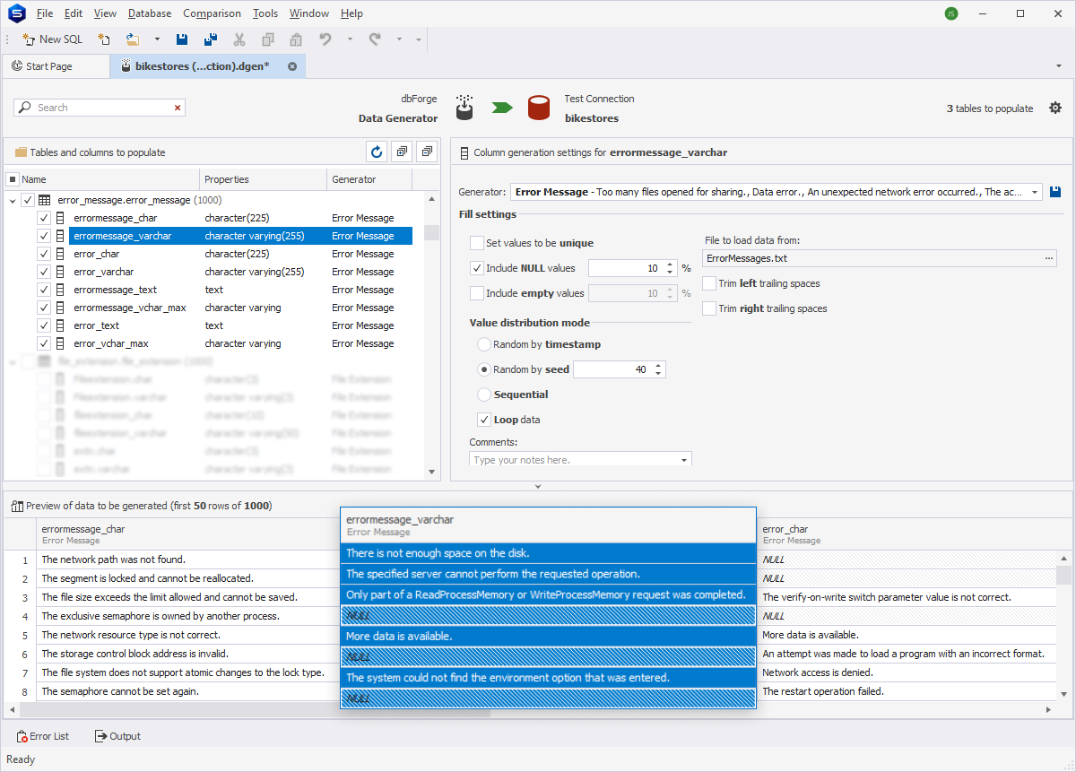This screenshot has height=772, width=1076.
Task: Click the data generator cylinder icon
Action: click(464, 108)
